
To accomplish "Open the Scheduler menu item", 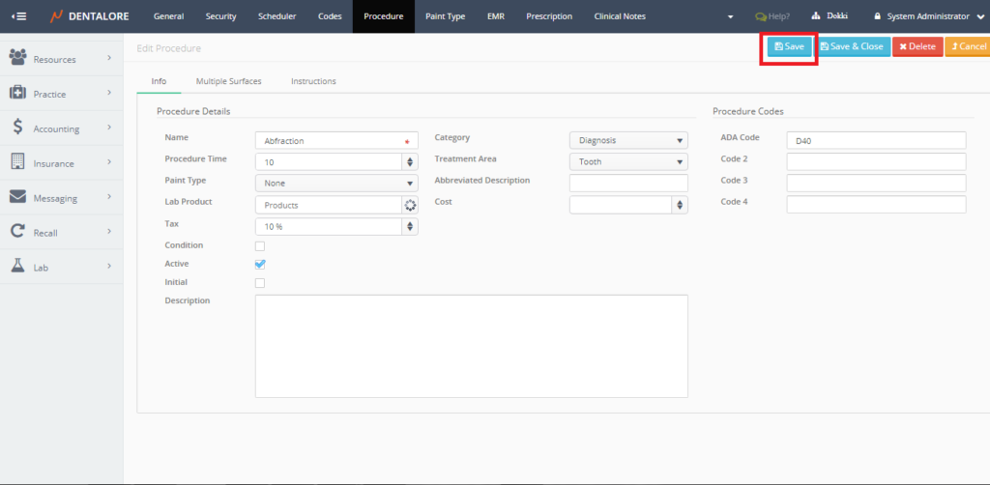I will click(277, 16).
